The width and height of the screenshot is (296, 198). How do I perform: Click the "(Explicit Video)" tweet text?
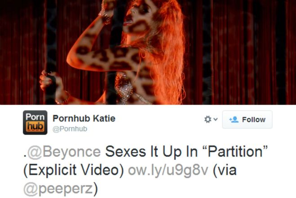(x=74, y=170)
